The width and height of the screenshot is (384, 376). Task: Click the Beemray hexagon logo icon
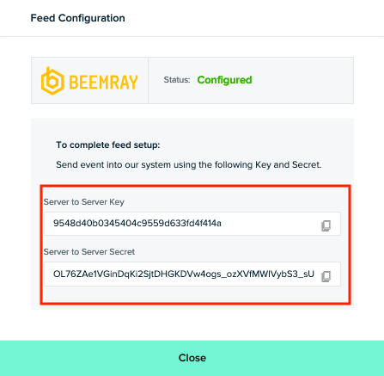[52, 81]
